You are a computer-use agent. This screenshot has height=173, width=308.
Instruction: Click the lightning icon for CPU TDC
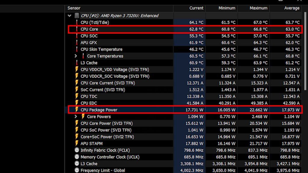click(x=77, y=96)
